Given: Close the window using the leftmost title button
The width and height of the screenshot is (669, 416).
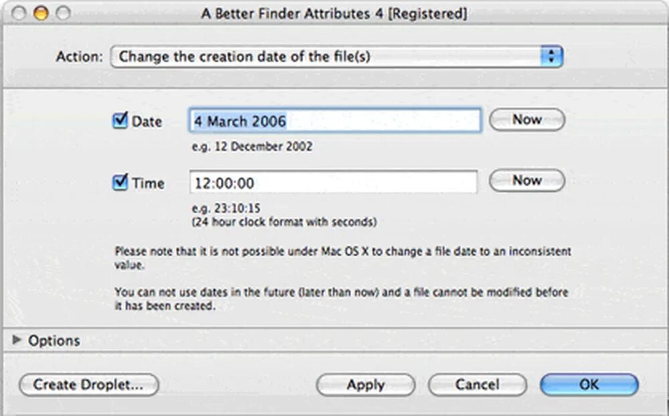Looking at the screenshot, I should pos(19,13).
